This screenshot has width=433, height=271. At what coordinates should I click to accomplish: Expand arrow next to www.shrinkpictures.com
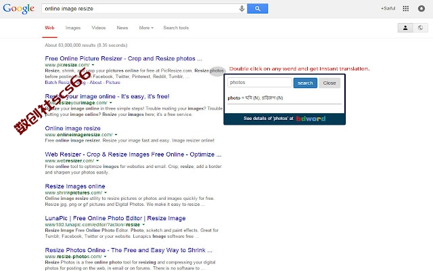point(106,192)
